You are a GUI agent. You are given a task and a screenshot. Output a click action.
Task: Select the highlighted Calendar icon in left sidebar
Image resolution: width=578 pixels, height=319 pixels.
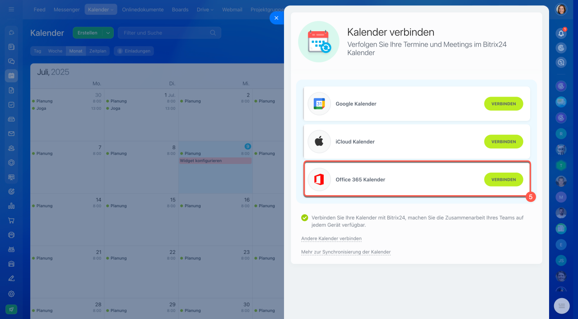pos(11,76)
